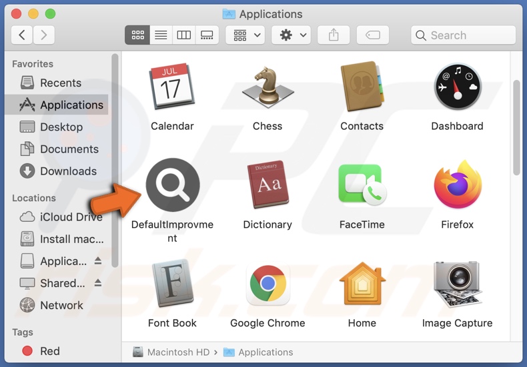The width and height of the screenshot is (527, 367).
Task: Click the Firefox name label
Action: tap(458, 224)
